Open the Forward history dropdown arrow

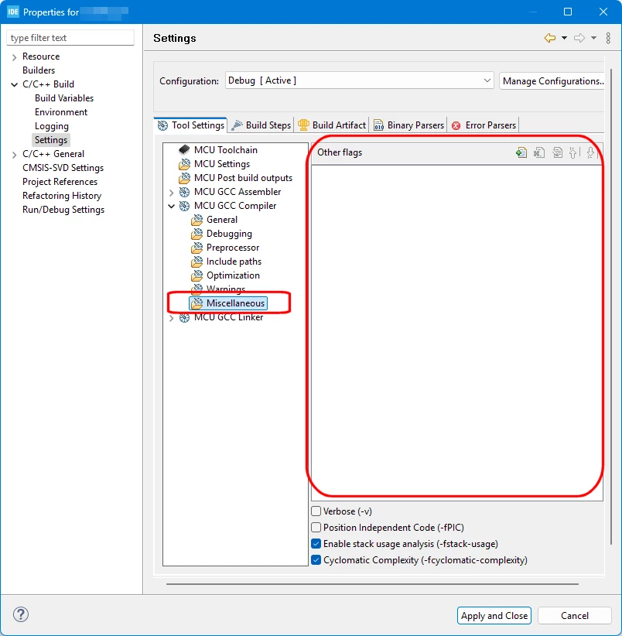tap(593, 38)
